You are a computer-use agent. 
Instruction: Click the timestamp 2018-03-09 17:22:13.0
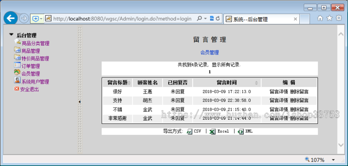click(227, 92)
